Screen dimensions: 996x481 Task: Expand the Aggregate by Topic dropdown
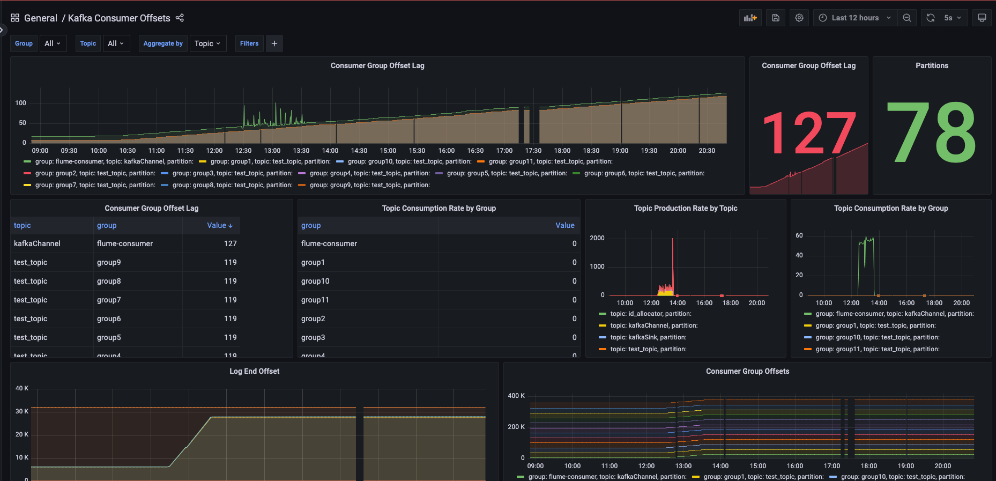tap(207, 43)
